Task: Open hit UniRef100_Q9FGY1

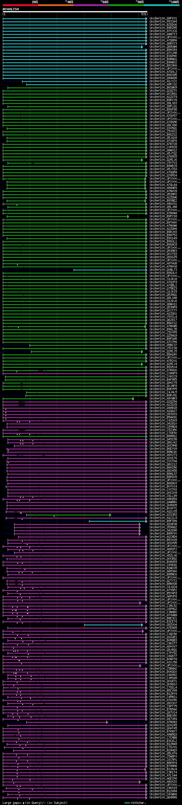Action: click(163, 19)
